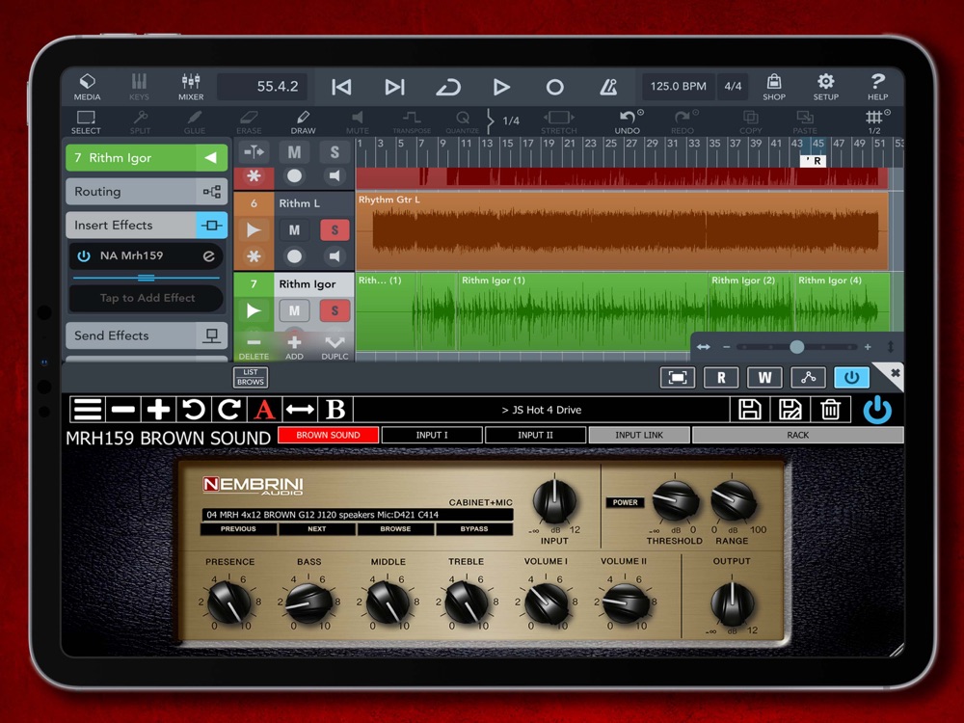Save the current preset
Screen dimensions: 964x723
click(x=750, y=410)
